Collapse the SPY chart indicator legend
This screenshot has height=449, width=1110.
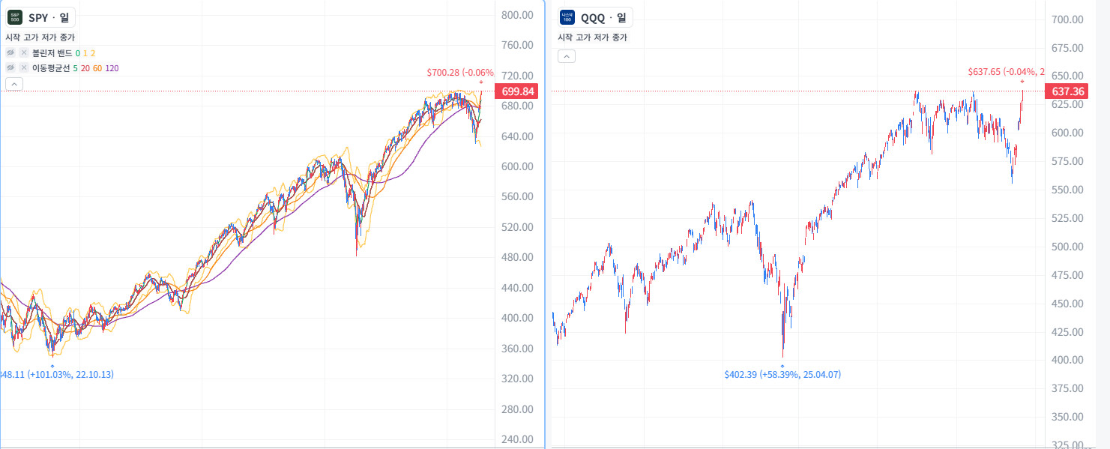[14, 84]
